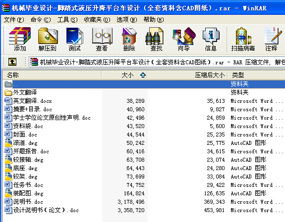
Task: Open the 收藏夹(O) menu
Action: (97, 20)
